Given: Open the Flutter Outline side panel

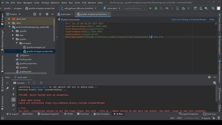Looking at the screenshot, I should point(220,22).
